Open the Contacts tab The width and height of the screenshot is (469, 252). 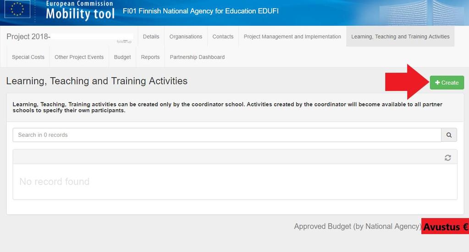[x=223, y=37]
